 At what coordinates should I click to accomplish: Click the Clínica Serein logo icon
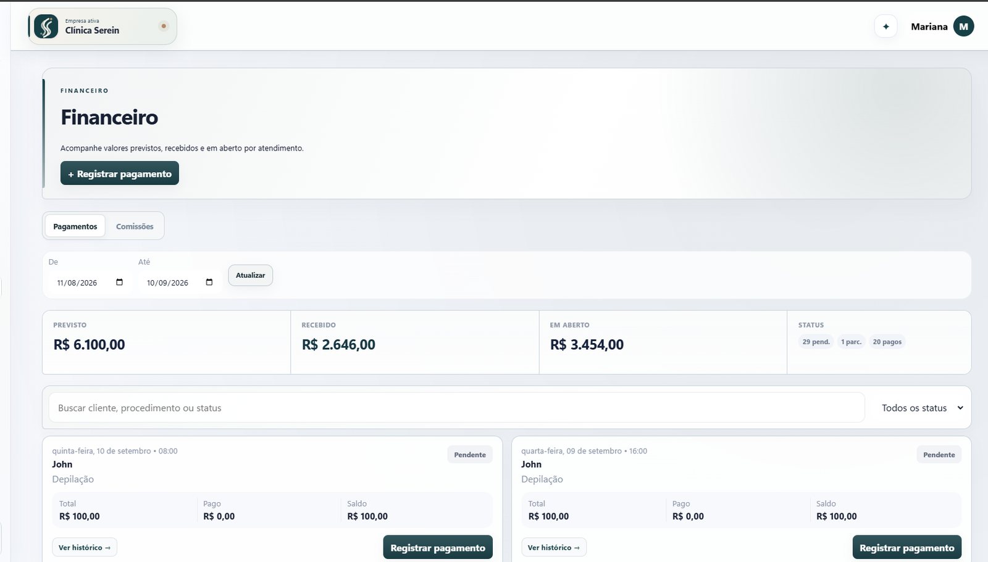coord(46,27)
